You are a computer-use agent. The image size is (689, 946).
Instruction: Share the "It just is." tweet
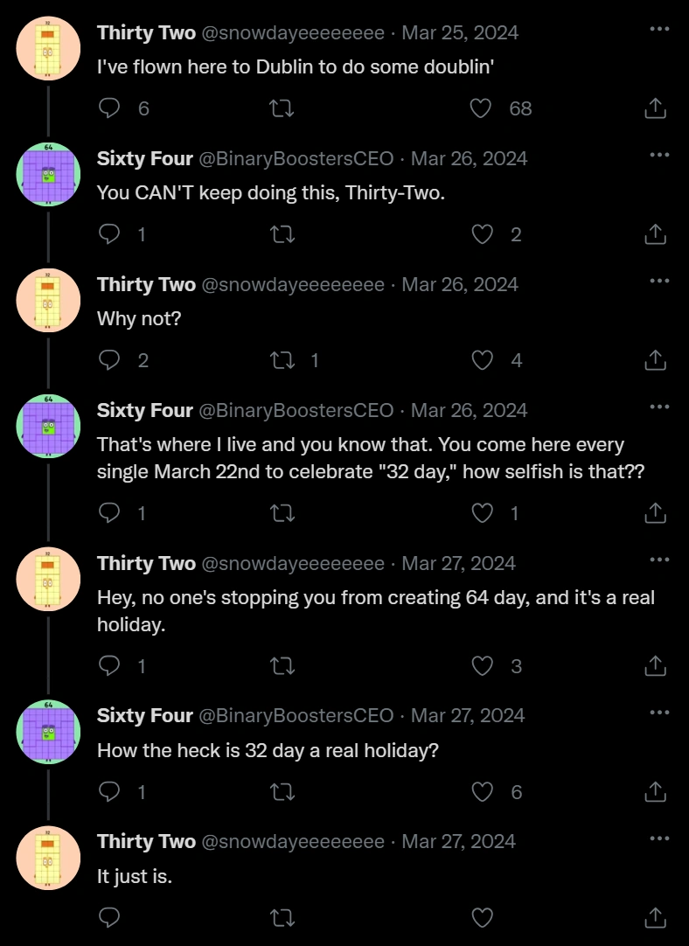[655, 918]
